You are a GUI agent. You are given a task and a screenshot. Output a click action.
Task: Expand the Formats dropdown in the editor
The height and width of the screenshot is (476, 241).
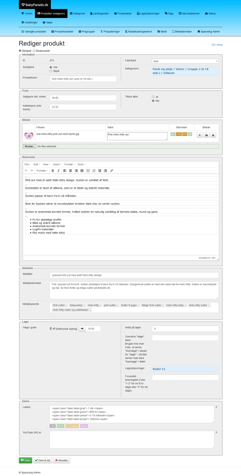[42, 170]
